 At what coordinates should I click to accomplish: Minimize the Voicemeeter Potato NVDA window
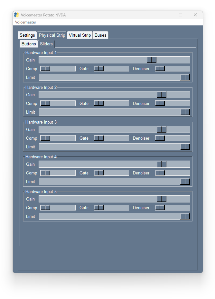pos(166,15)
